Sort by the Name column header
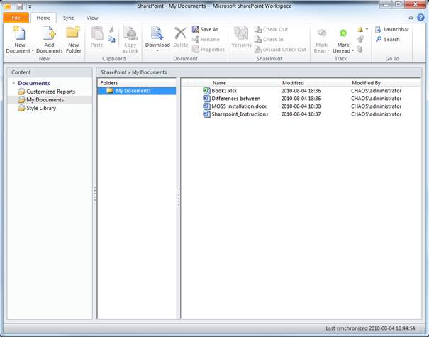Screen dimensions: 429x337 click(219, 83)
